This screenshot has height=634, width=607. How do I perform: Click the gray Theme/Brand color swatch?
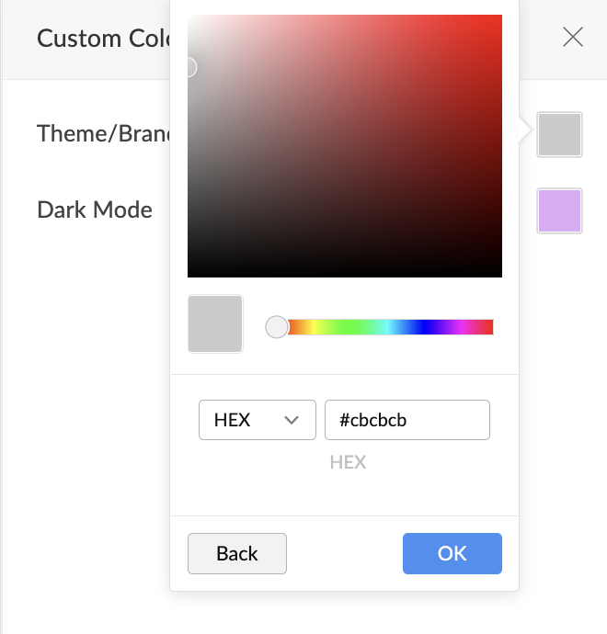[559, 135]
